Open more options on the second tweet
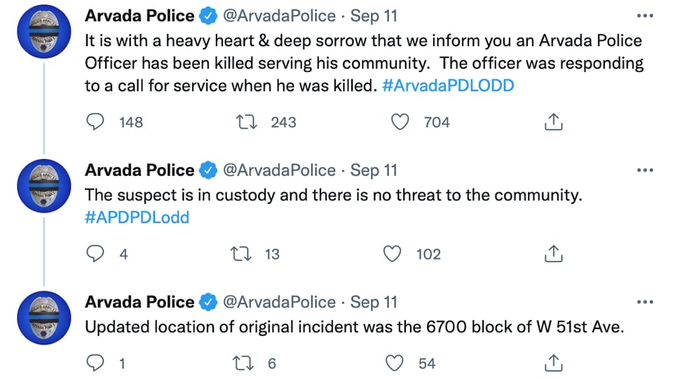This screenshot has height=381, width=673. click(645, 170)
